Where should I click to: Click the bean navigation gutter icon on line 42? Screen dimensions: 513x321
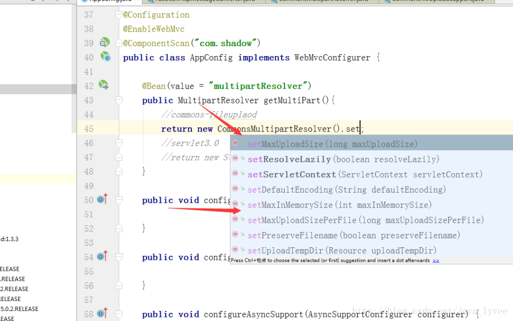tap(104, 85)
